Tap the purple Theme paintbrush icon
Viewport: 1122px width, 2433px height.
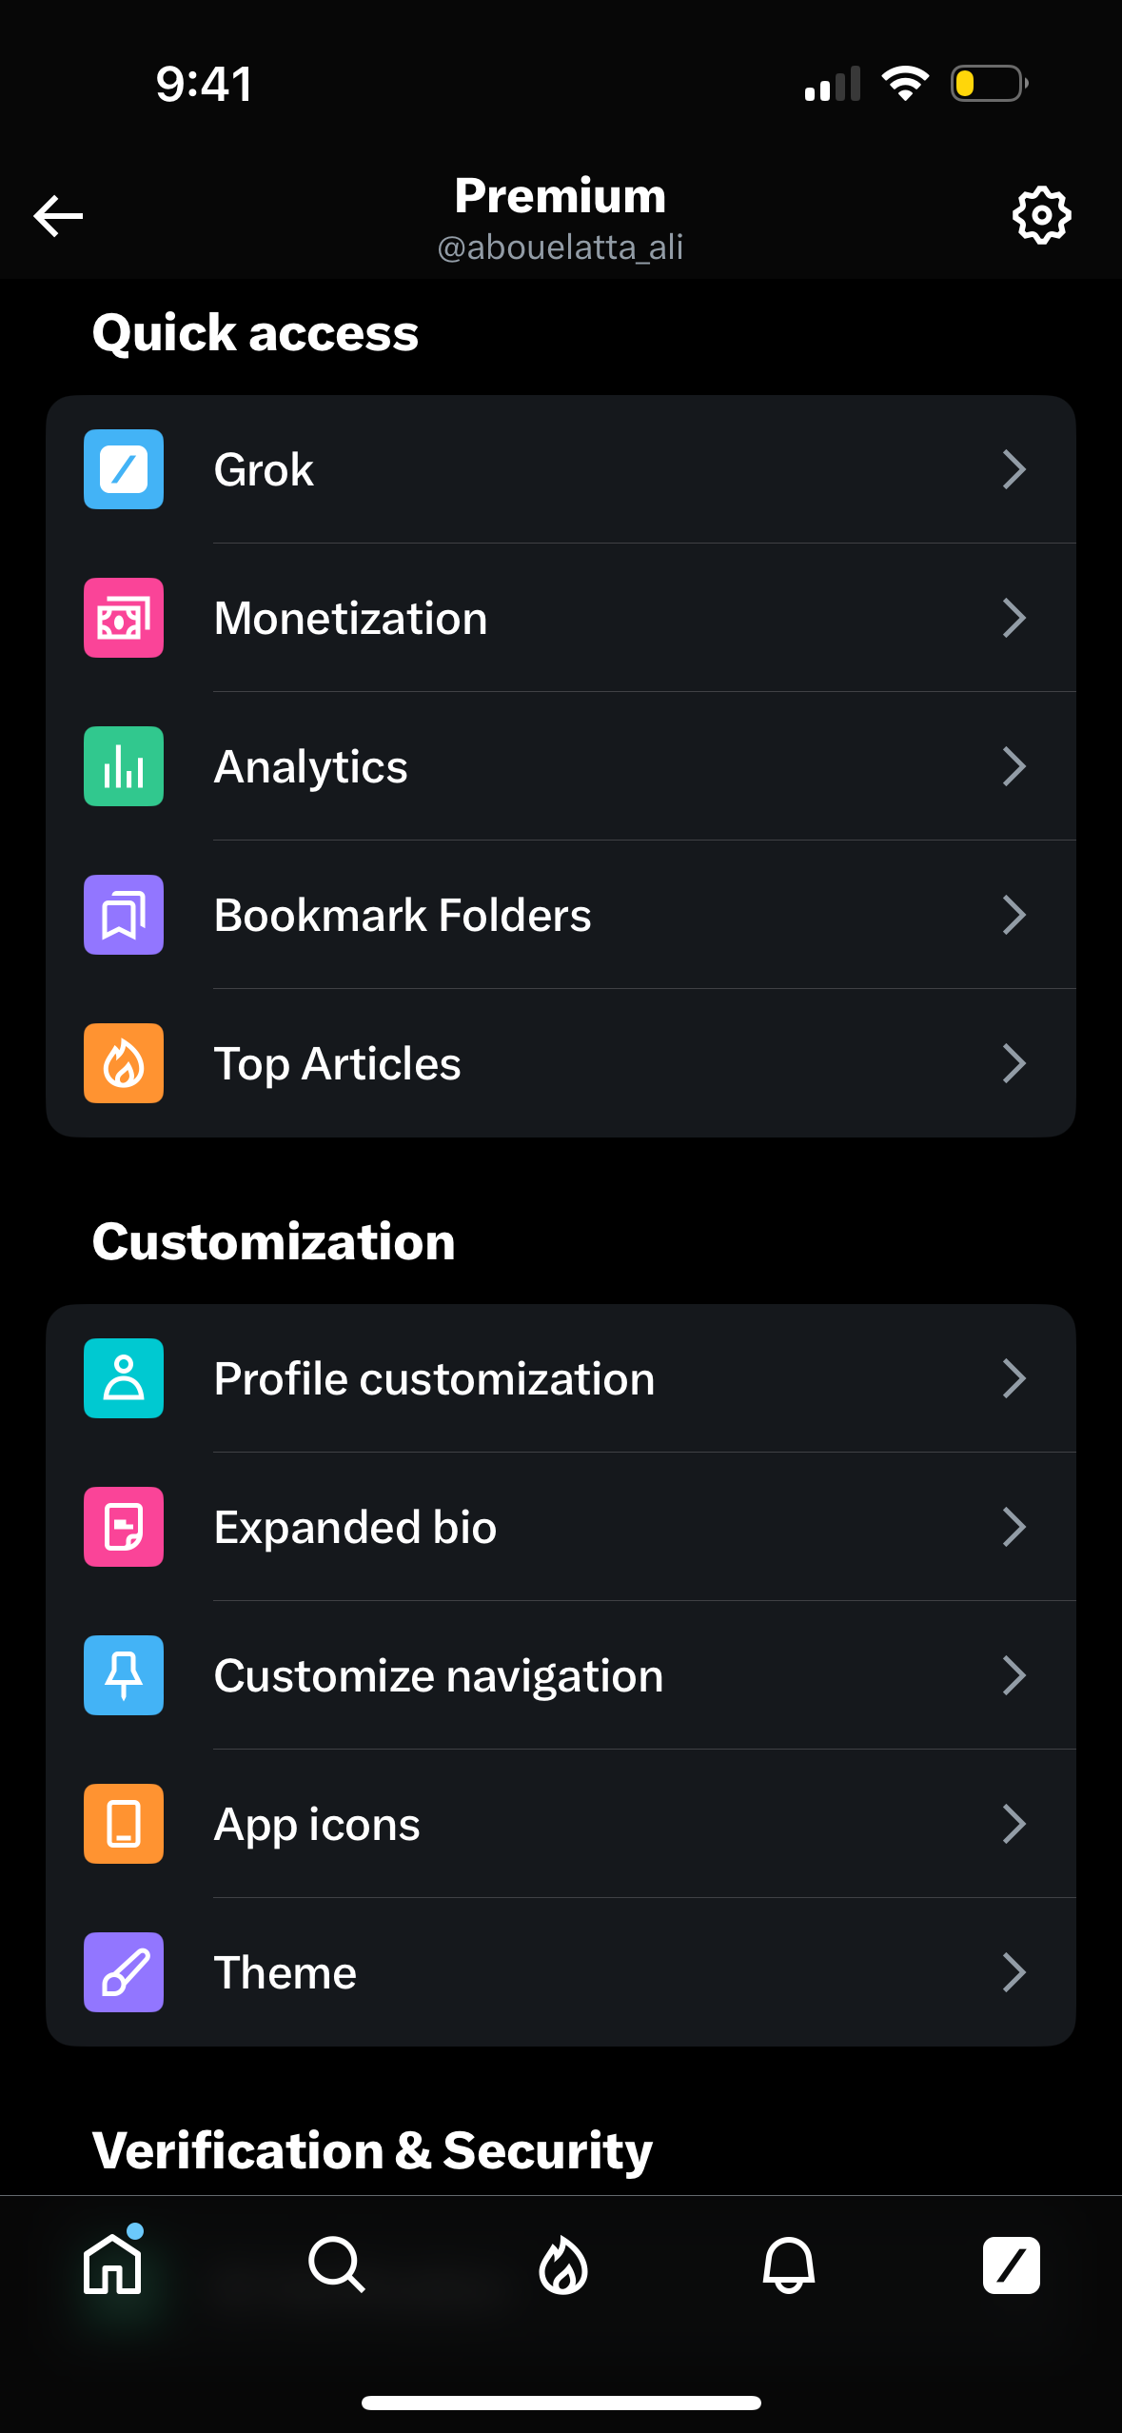pyautogui.click(x=124, y=1972)
